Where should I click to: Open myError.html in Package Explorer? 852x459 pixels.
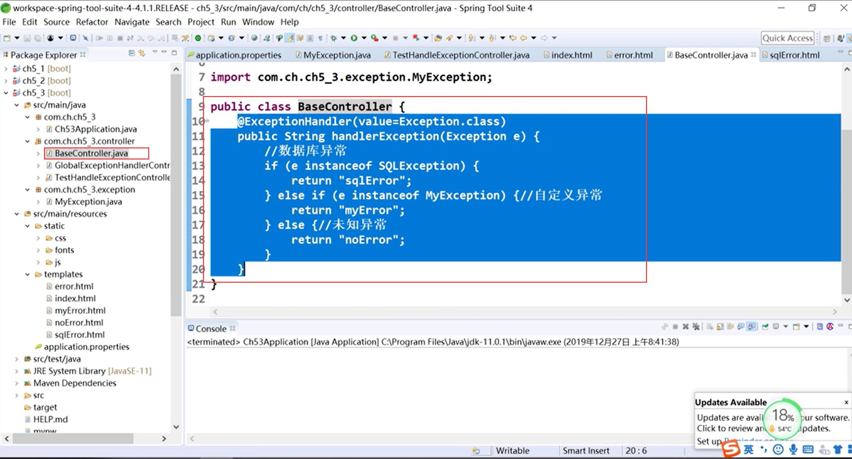tap(80, 311)
